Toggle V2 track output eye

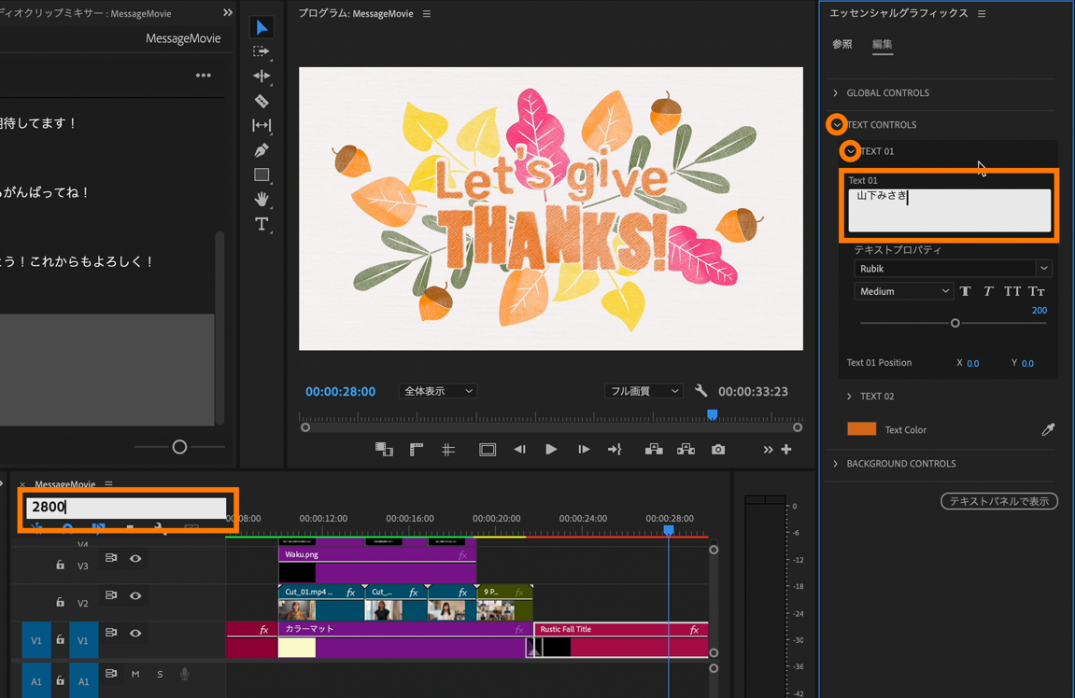135,596
